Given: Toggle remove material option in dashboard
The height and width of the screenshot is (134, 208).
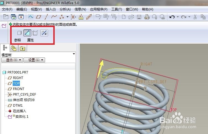Looking at the screenshot, I should pyautogui.click(x=27, y=33).
